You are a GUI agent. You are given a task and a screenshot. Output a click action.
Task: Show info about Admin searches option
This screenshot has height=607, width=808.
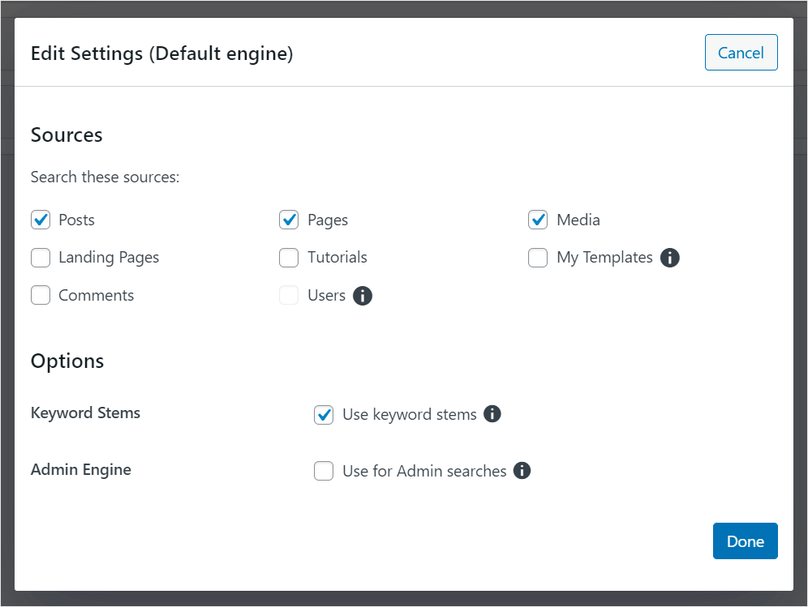[x=522, y=470]
